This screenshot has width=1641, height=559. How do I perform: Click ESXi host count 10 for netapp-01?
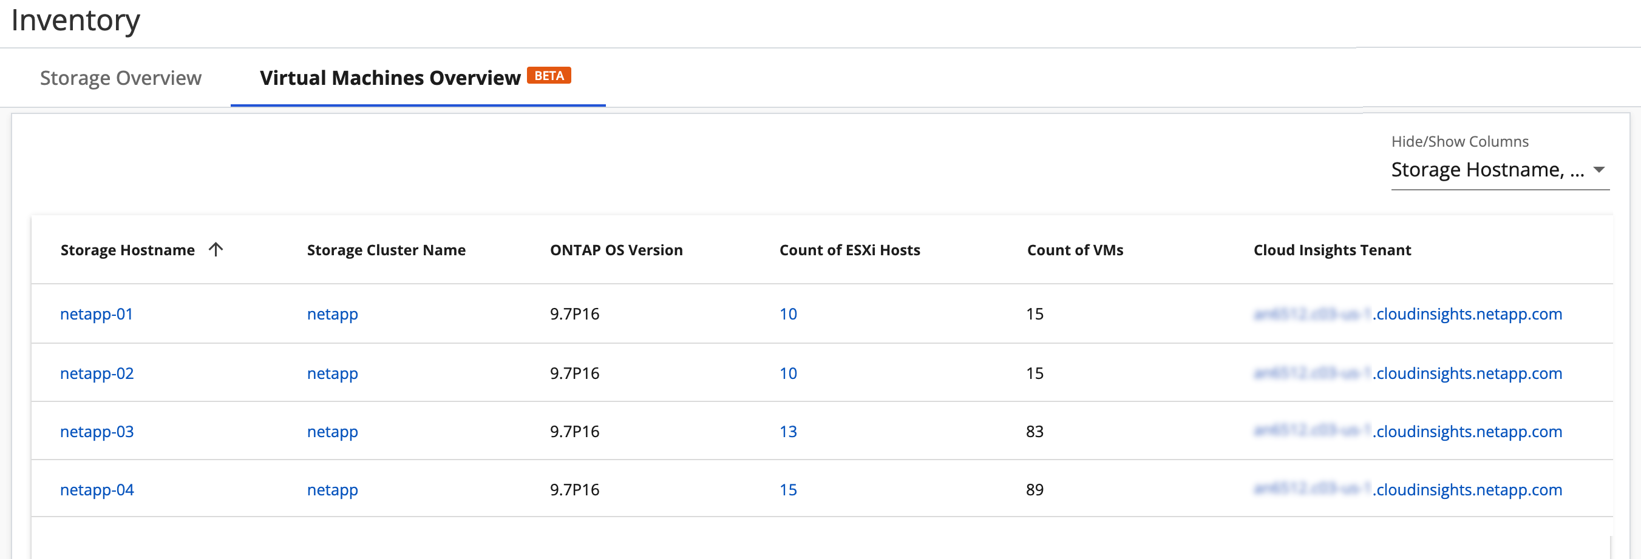788,313
